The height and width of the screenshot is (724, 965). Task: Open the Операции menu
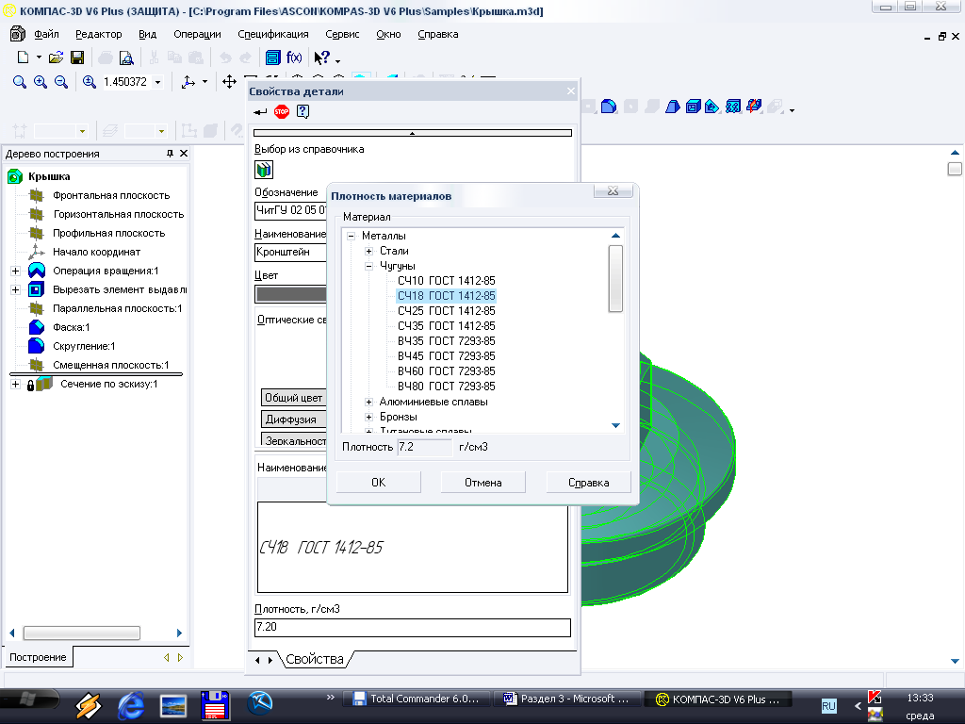click(x=197, y=35)
